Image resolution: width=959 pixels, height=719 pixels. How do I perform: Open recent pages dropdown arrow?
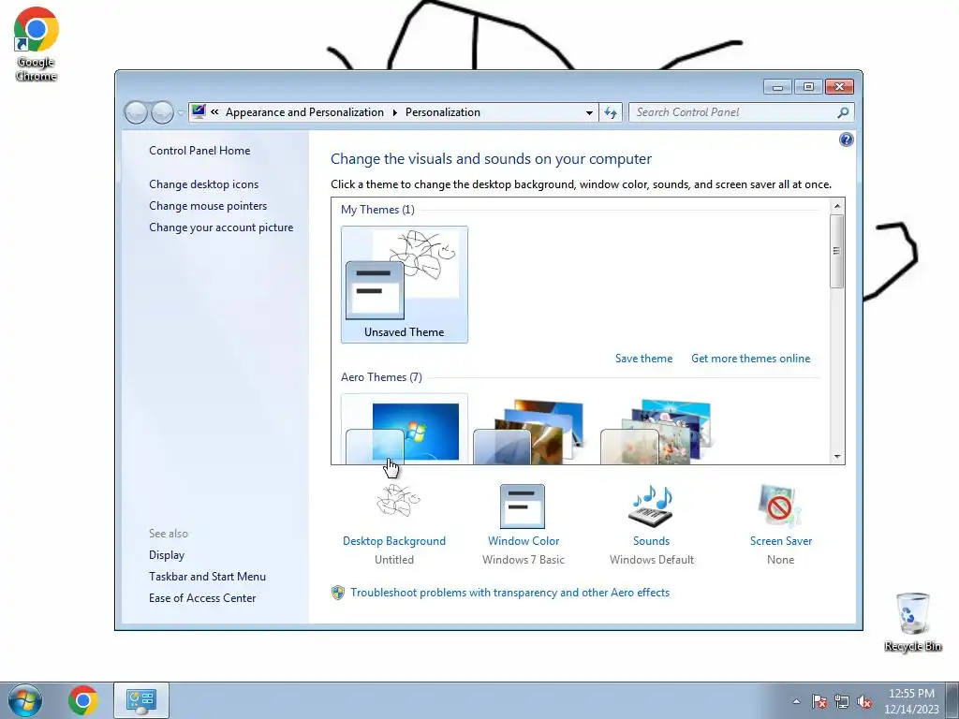(181, 112)
